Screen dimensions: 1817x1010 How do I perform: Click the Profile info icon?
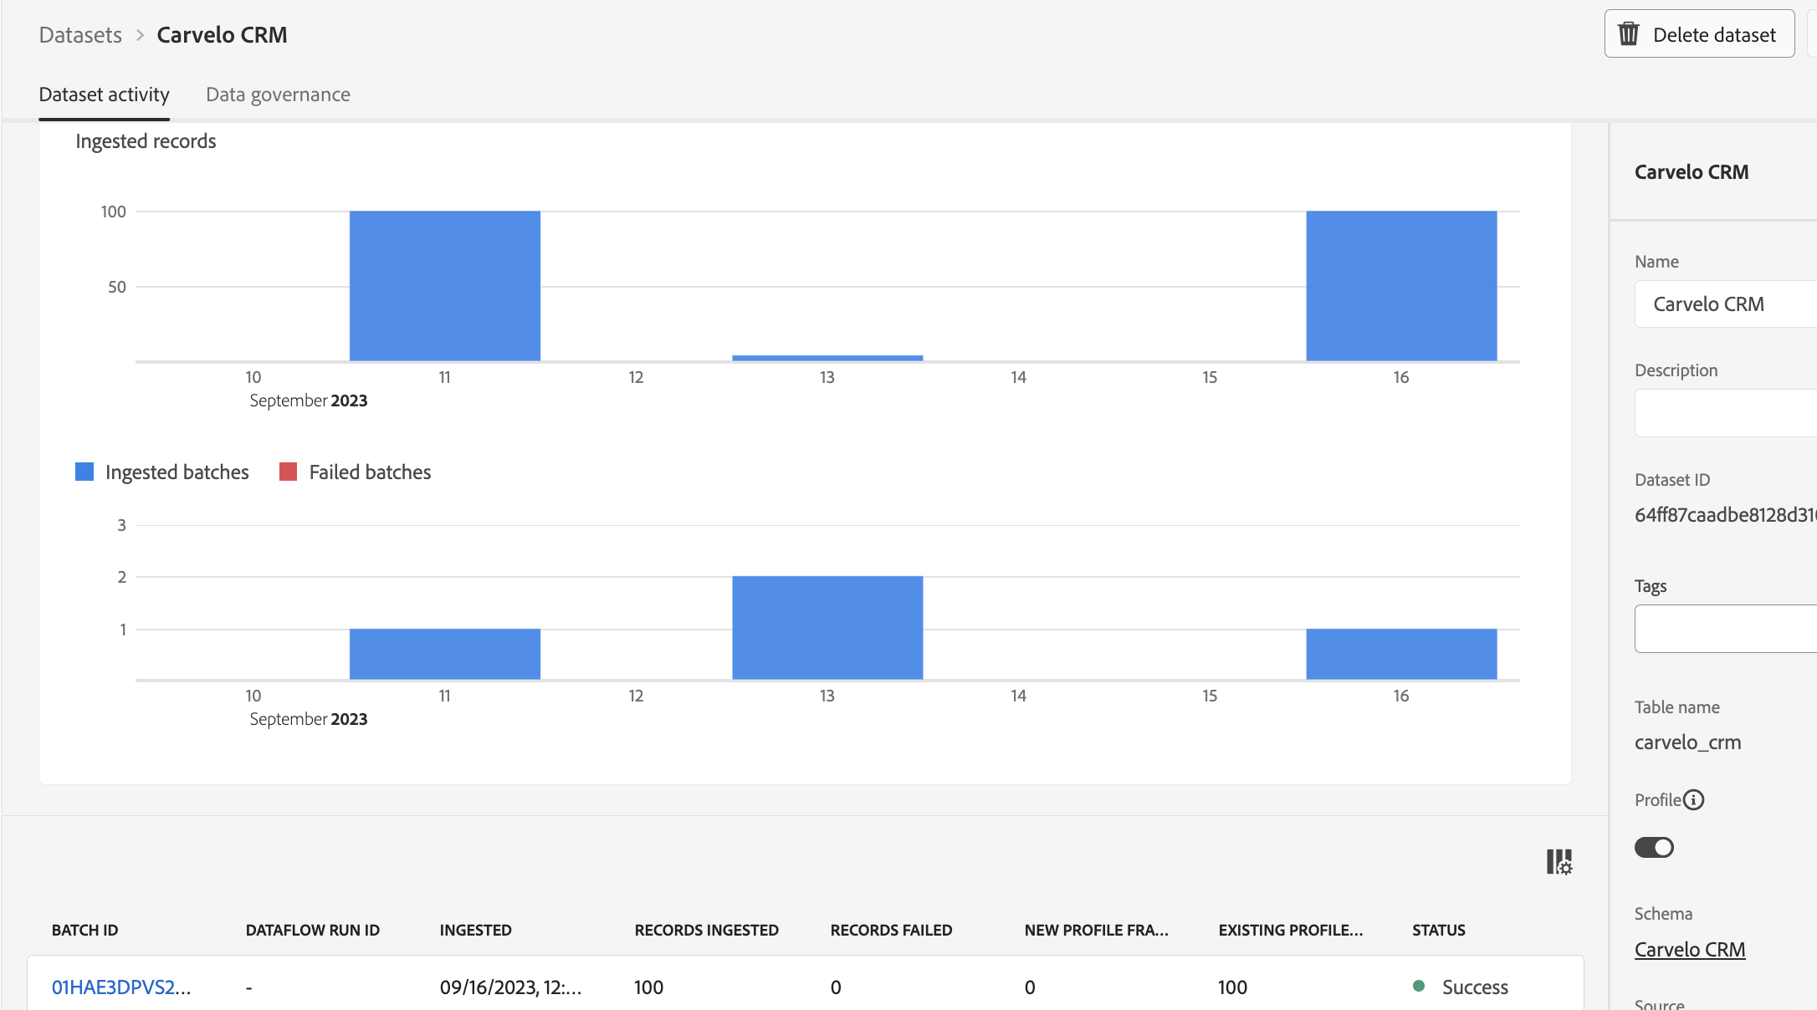pos(1693,800)
